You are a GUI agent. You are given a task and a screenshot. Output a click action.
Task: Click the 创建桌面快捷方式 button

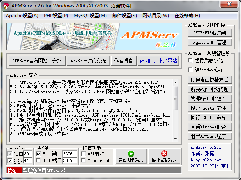point(210,80)
